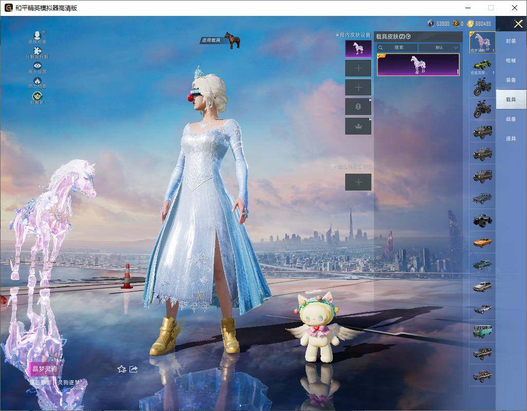Select the green alloy buggy vehicle
527x411 pixels.
tap(482, 65)
